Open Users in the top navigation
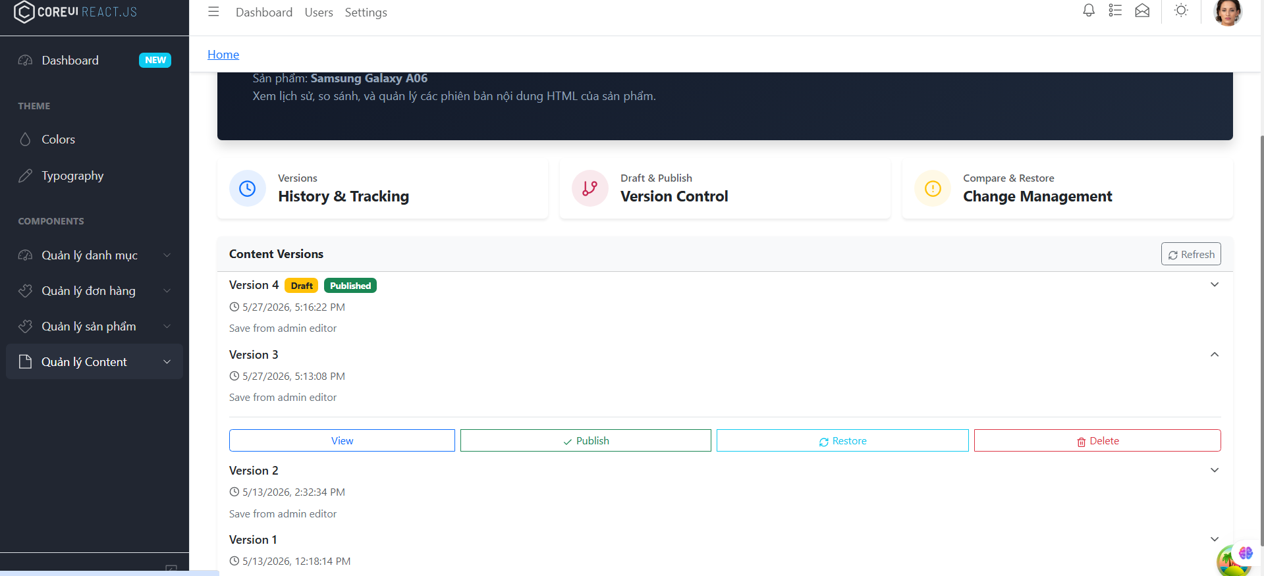This screenshot has width=1264, height=576. [x=319, y=13]
